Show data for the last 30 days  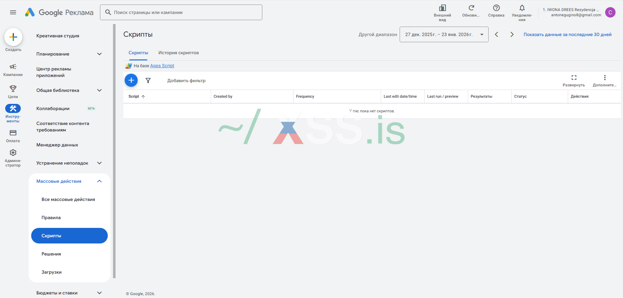click(567, 34)
